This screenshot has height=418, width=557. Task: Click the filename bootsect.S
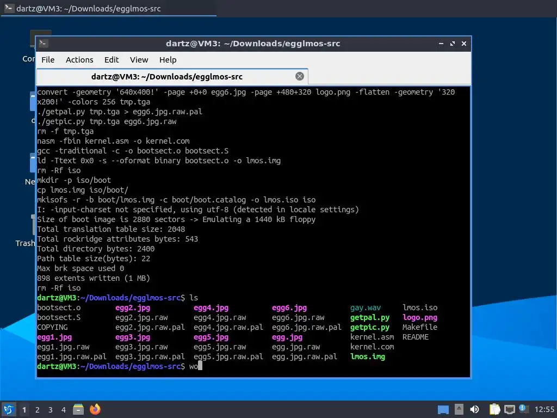pyautogui.click(x=59, y=317)
